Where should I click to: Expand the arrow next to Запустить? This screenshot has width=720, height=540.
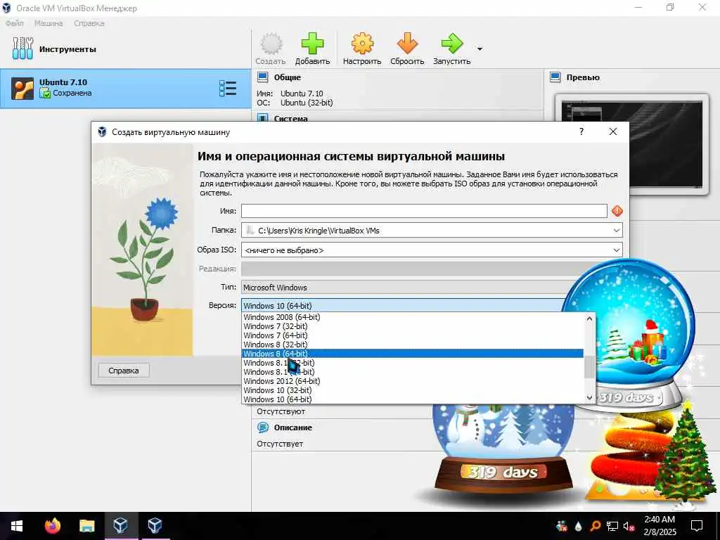(x=480, y=49)
